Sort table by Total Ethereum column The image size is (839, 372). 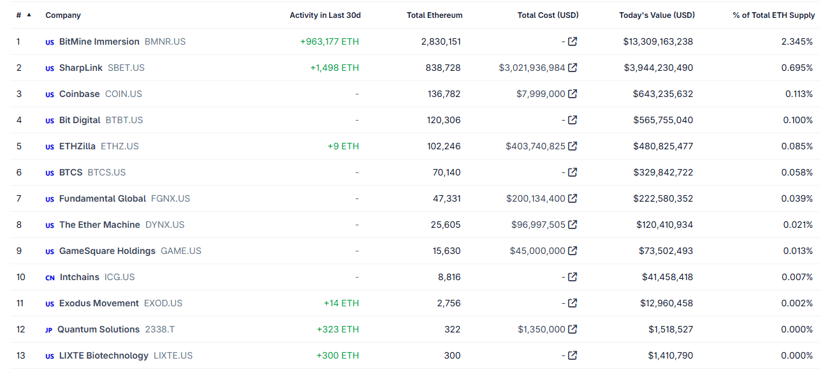pos(434,15)
